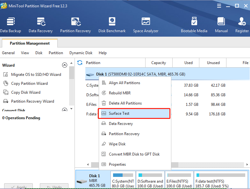Click the Delete All Partitions trash icon
Image resolution: width=250 pixels, height=189 pixels.
pyautogui.click(x=104, y=103)
